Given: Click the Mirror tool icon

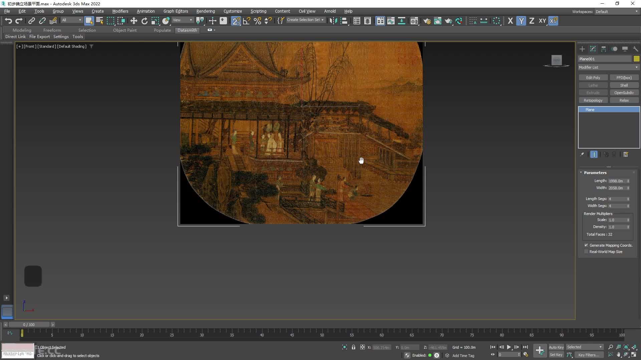Looking at the screenshot, I should click(333, 21).
